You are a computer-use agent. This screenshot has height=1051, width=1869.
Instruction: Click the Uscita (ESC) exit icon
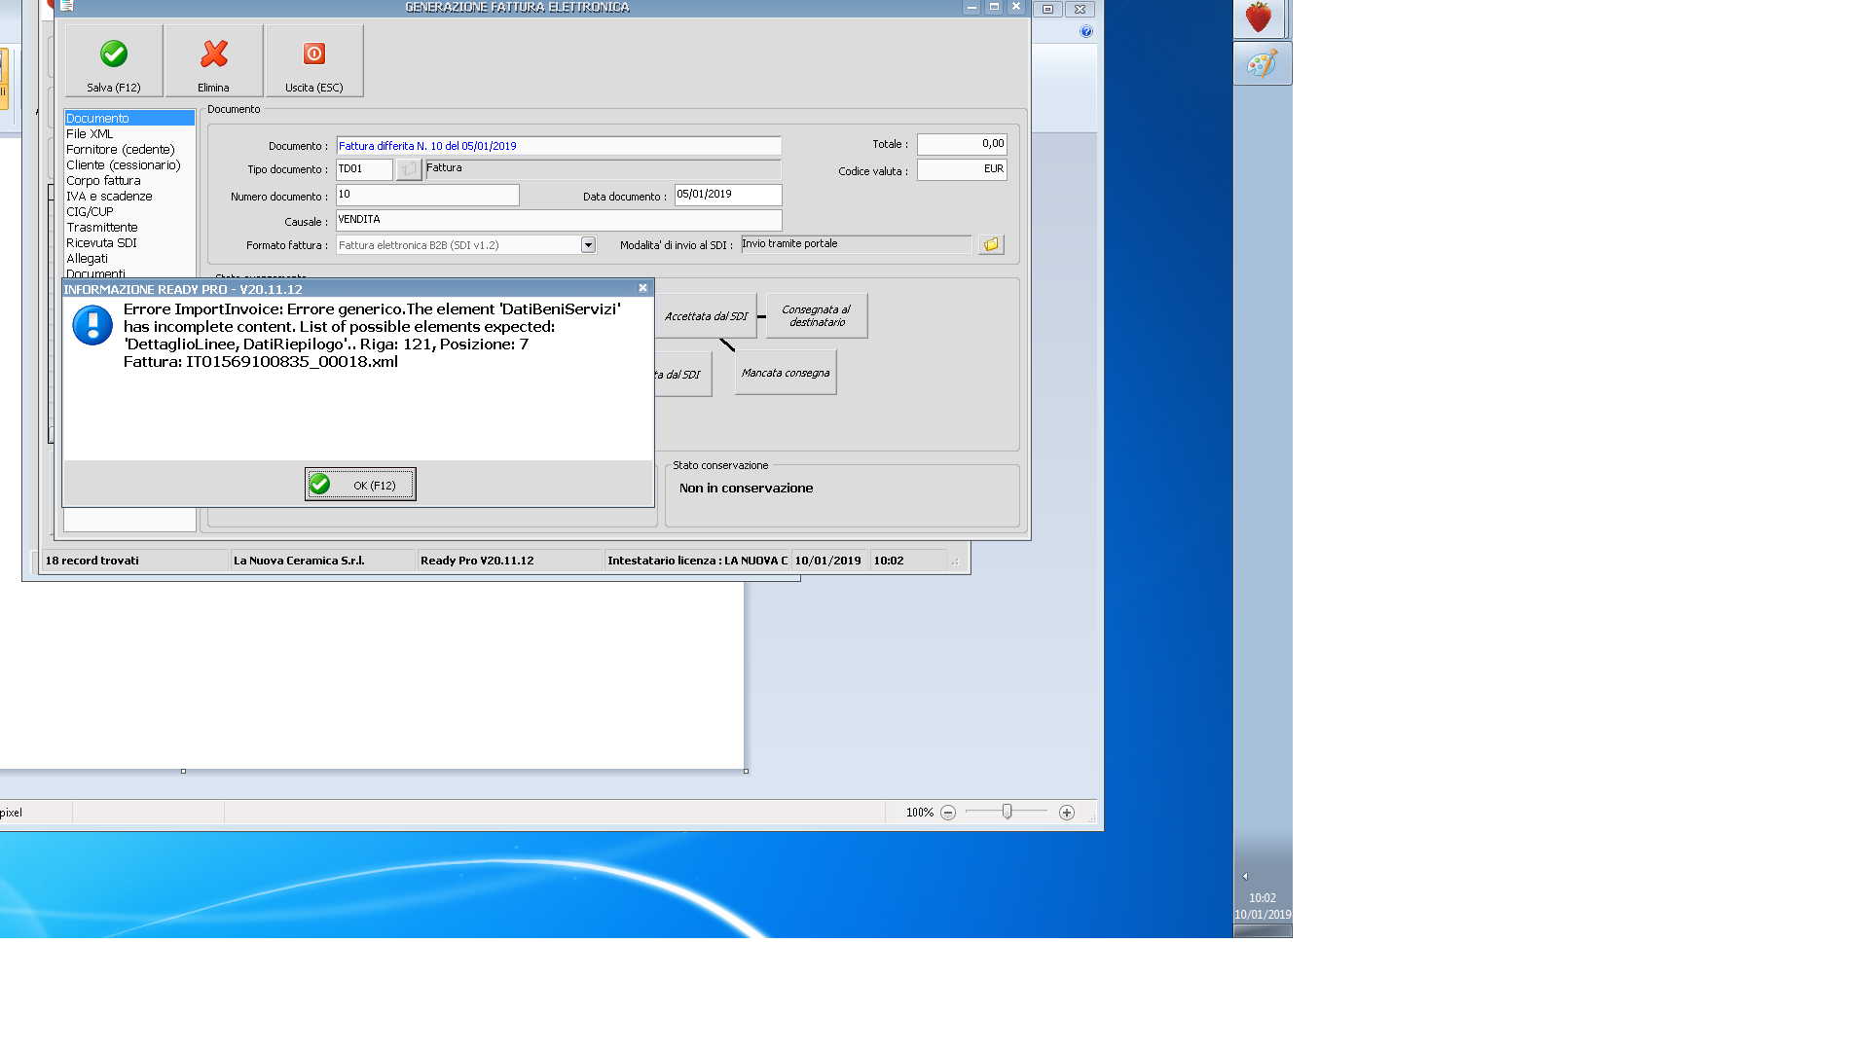coord(313,54)
